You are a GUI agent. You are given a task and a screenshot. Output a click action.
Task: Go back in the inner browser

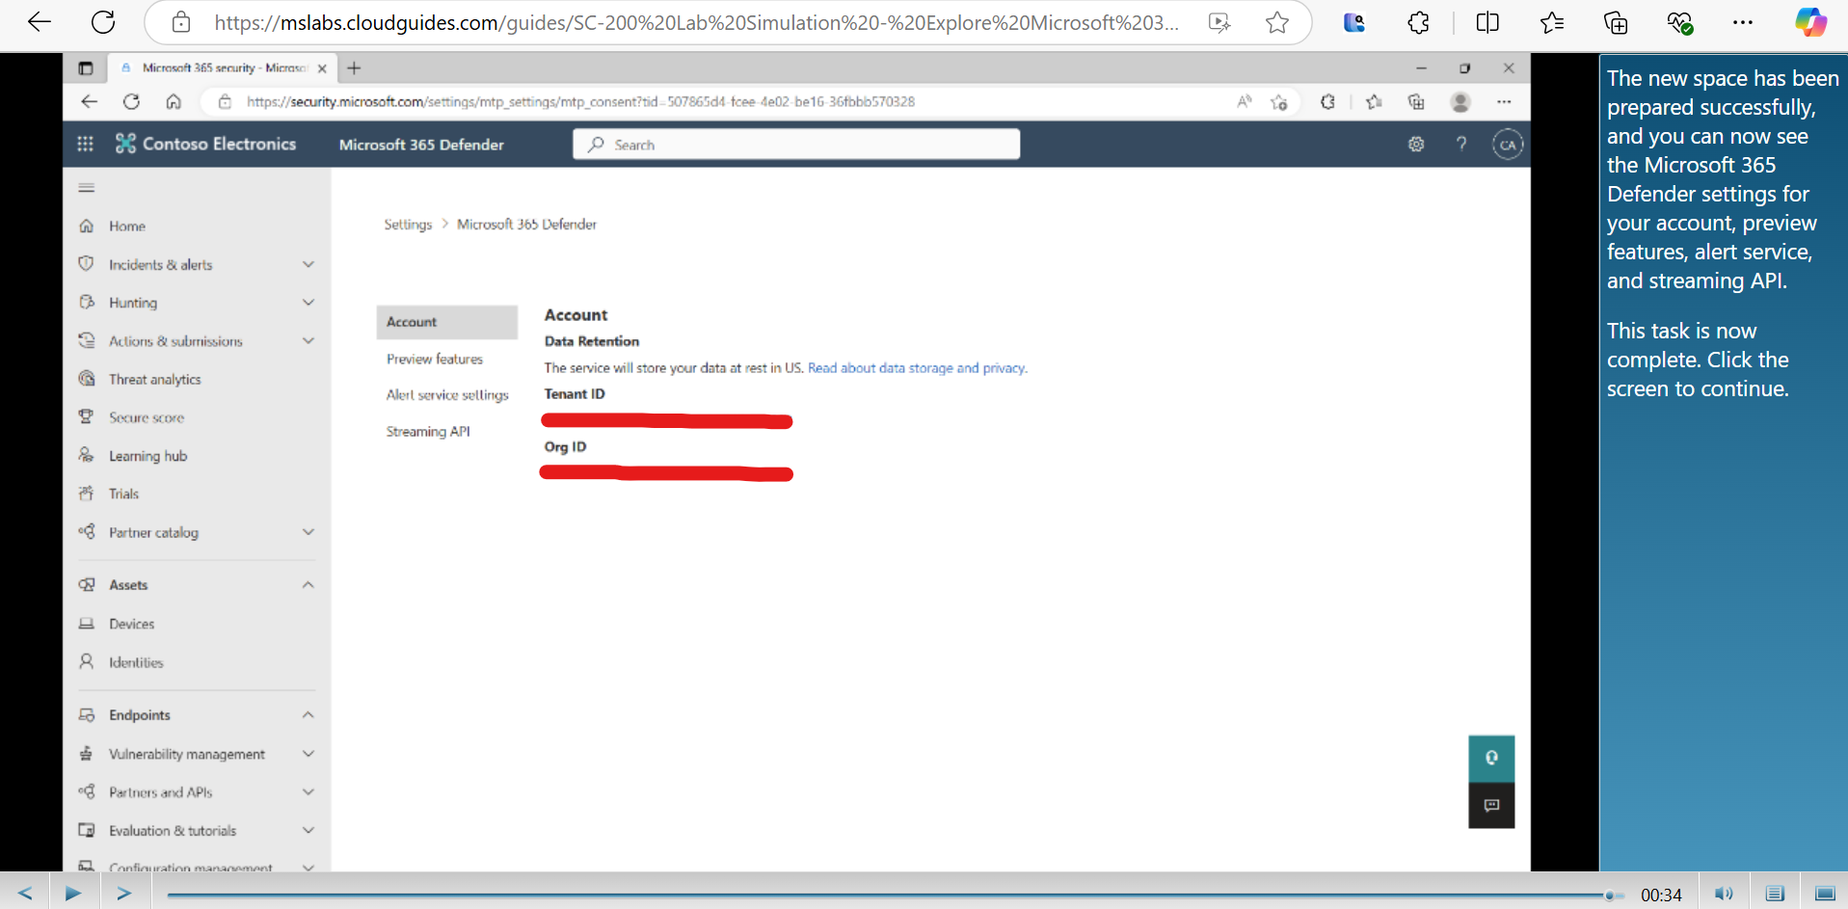click(x=90, y=101)
